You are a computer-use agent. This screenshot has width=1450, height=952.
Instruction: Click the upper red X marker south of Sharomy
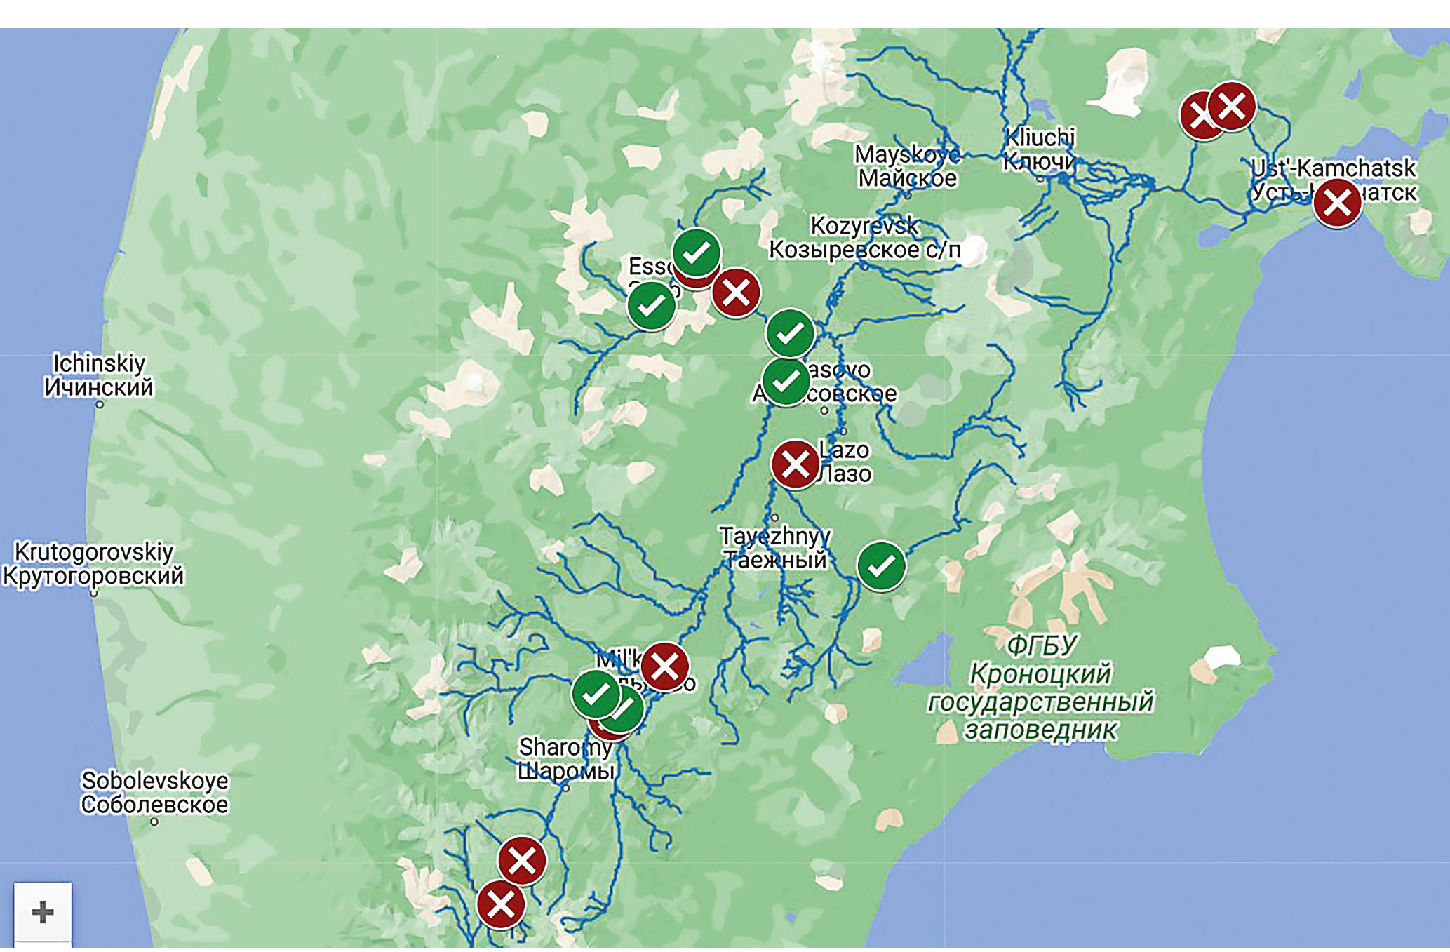[522, 861]
